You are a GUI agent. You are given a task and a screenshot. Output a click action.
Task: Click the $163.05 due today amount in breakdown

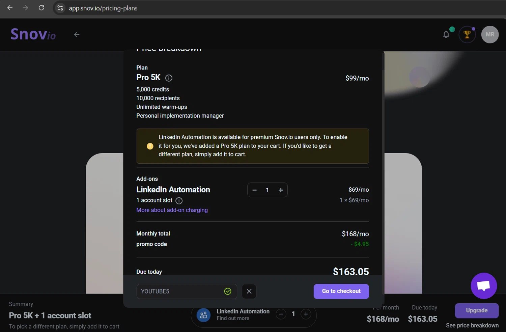click(351, 272)
